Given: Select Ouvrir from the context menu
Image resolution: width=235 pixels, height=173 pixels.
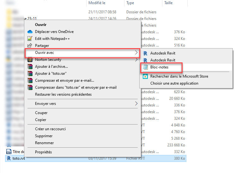Looking at the screenshot, I should coord(41,25).
